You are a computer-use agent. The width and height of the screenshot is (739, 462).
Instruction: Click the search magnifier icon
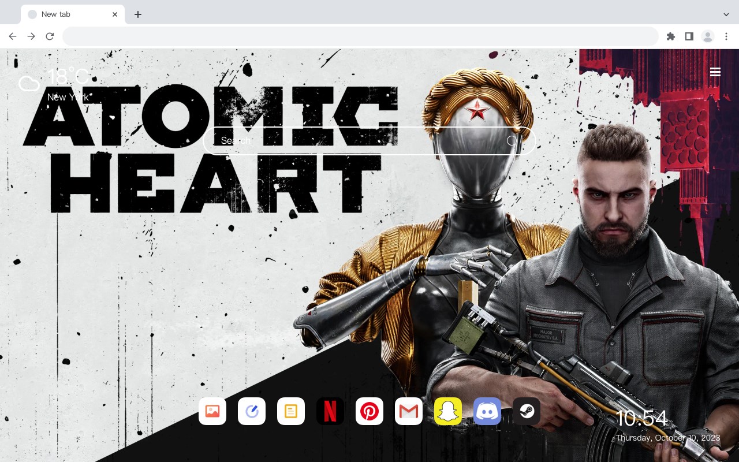coord(512,141)
